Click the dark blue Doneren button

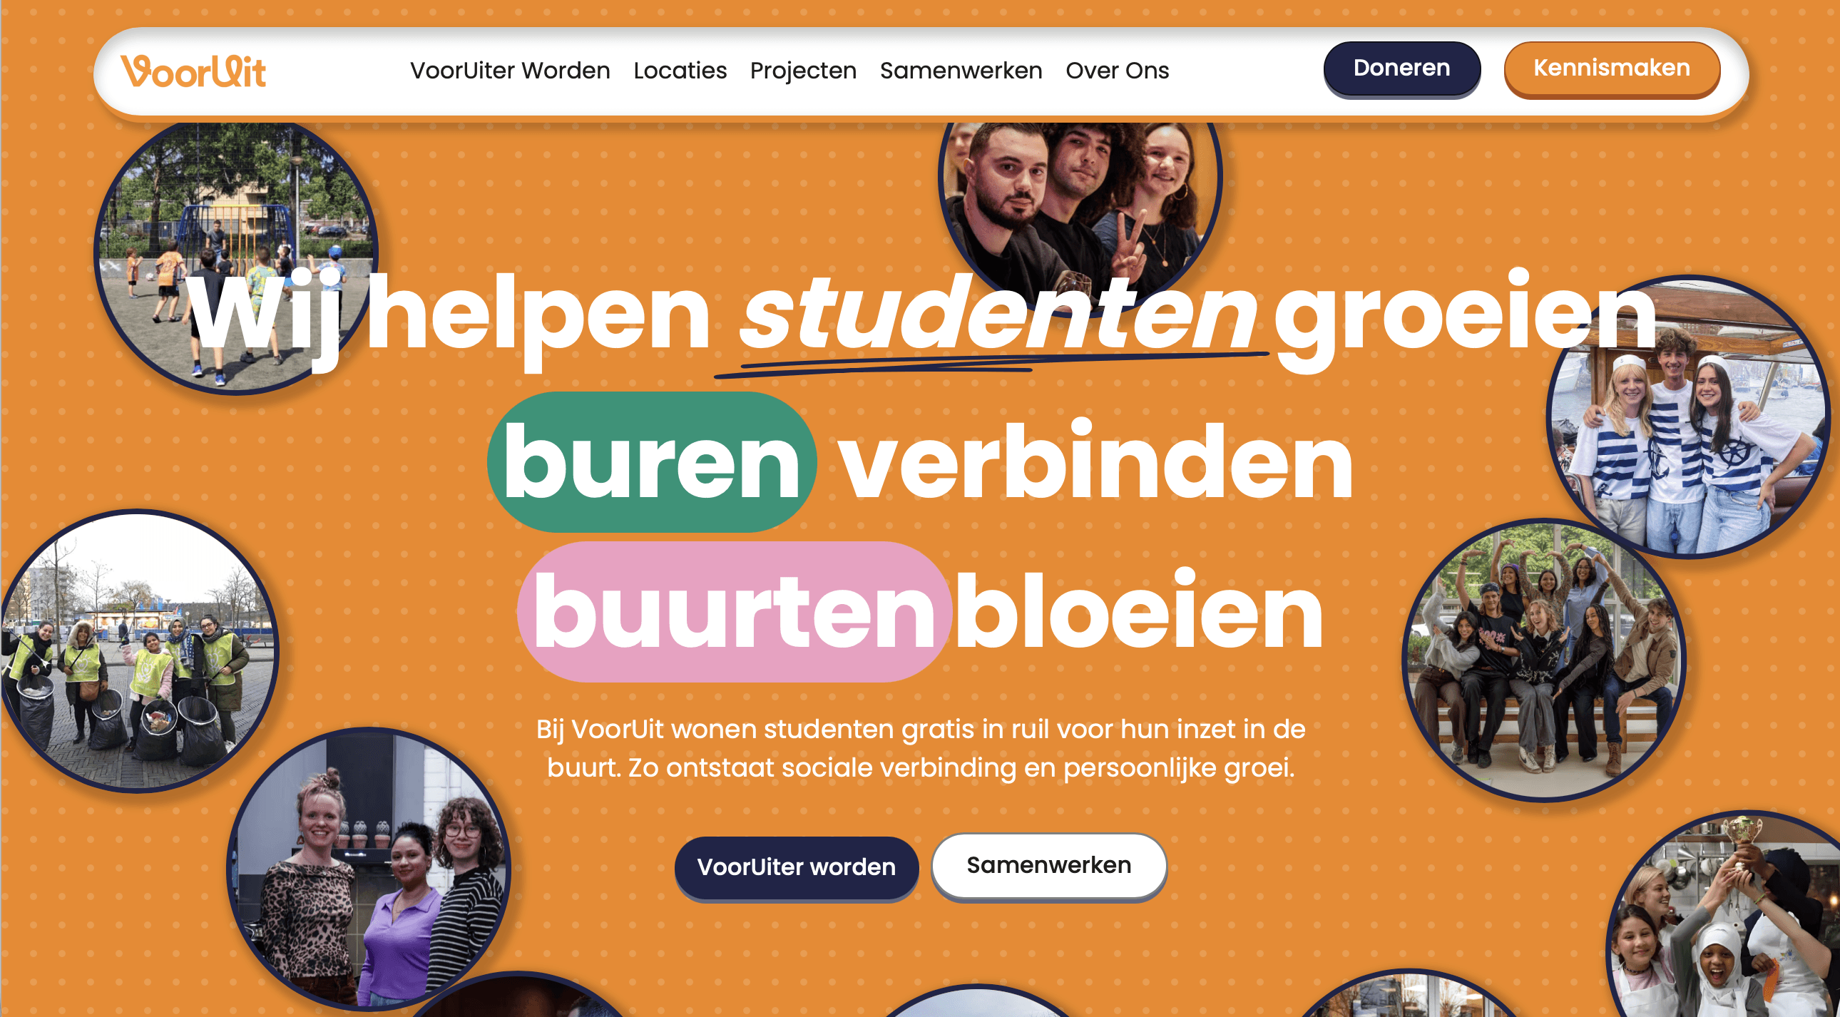1401,68
